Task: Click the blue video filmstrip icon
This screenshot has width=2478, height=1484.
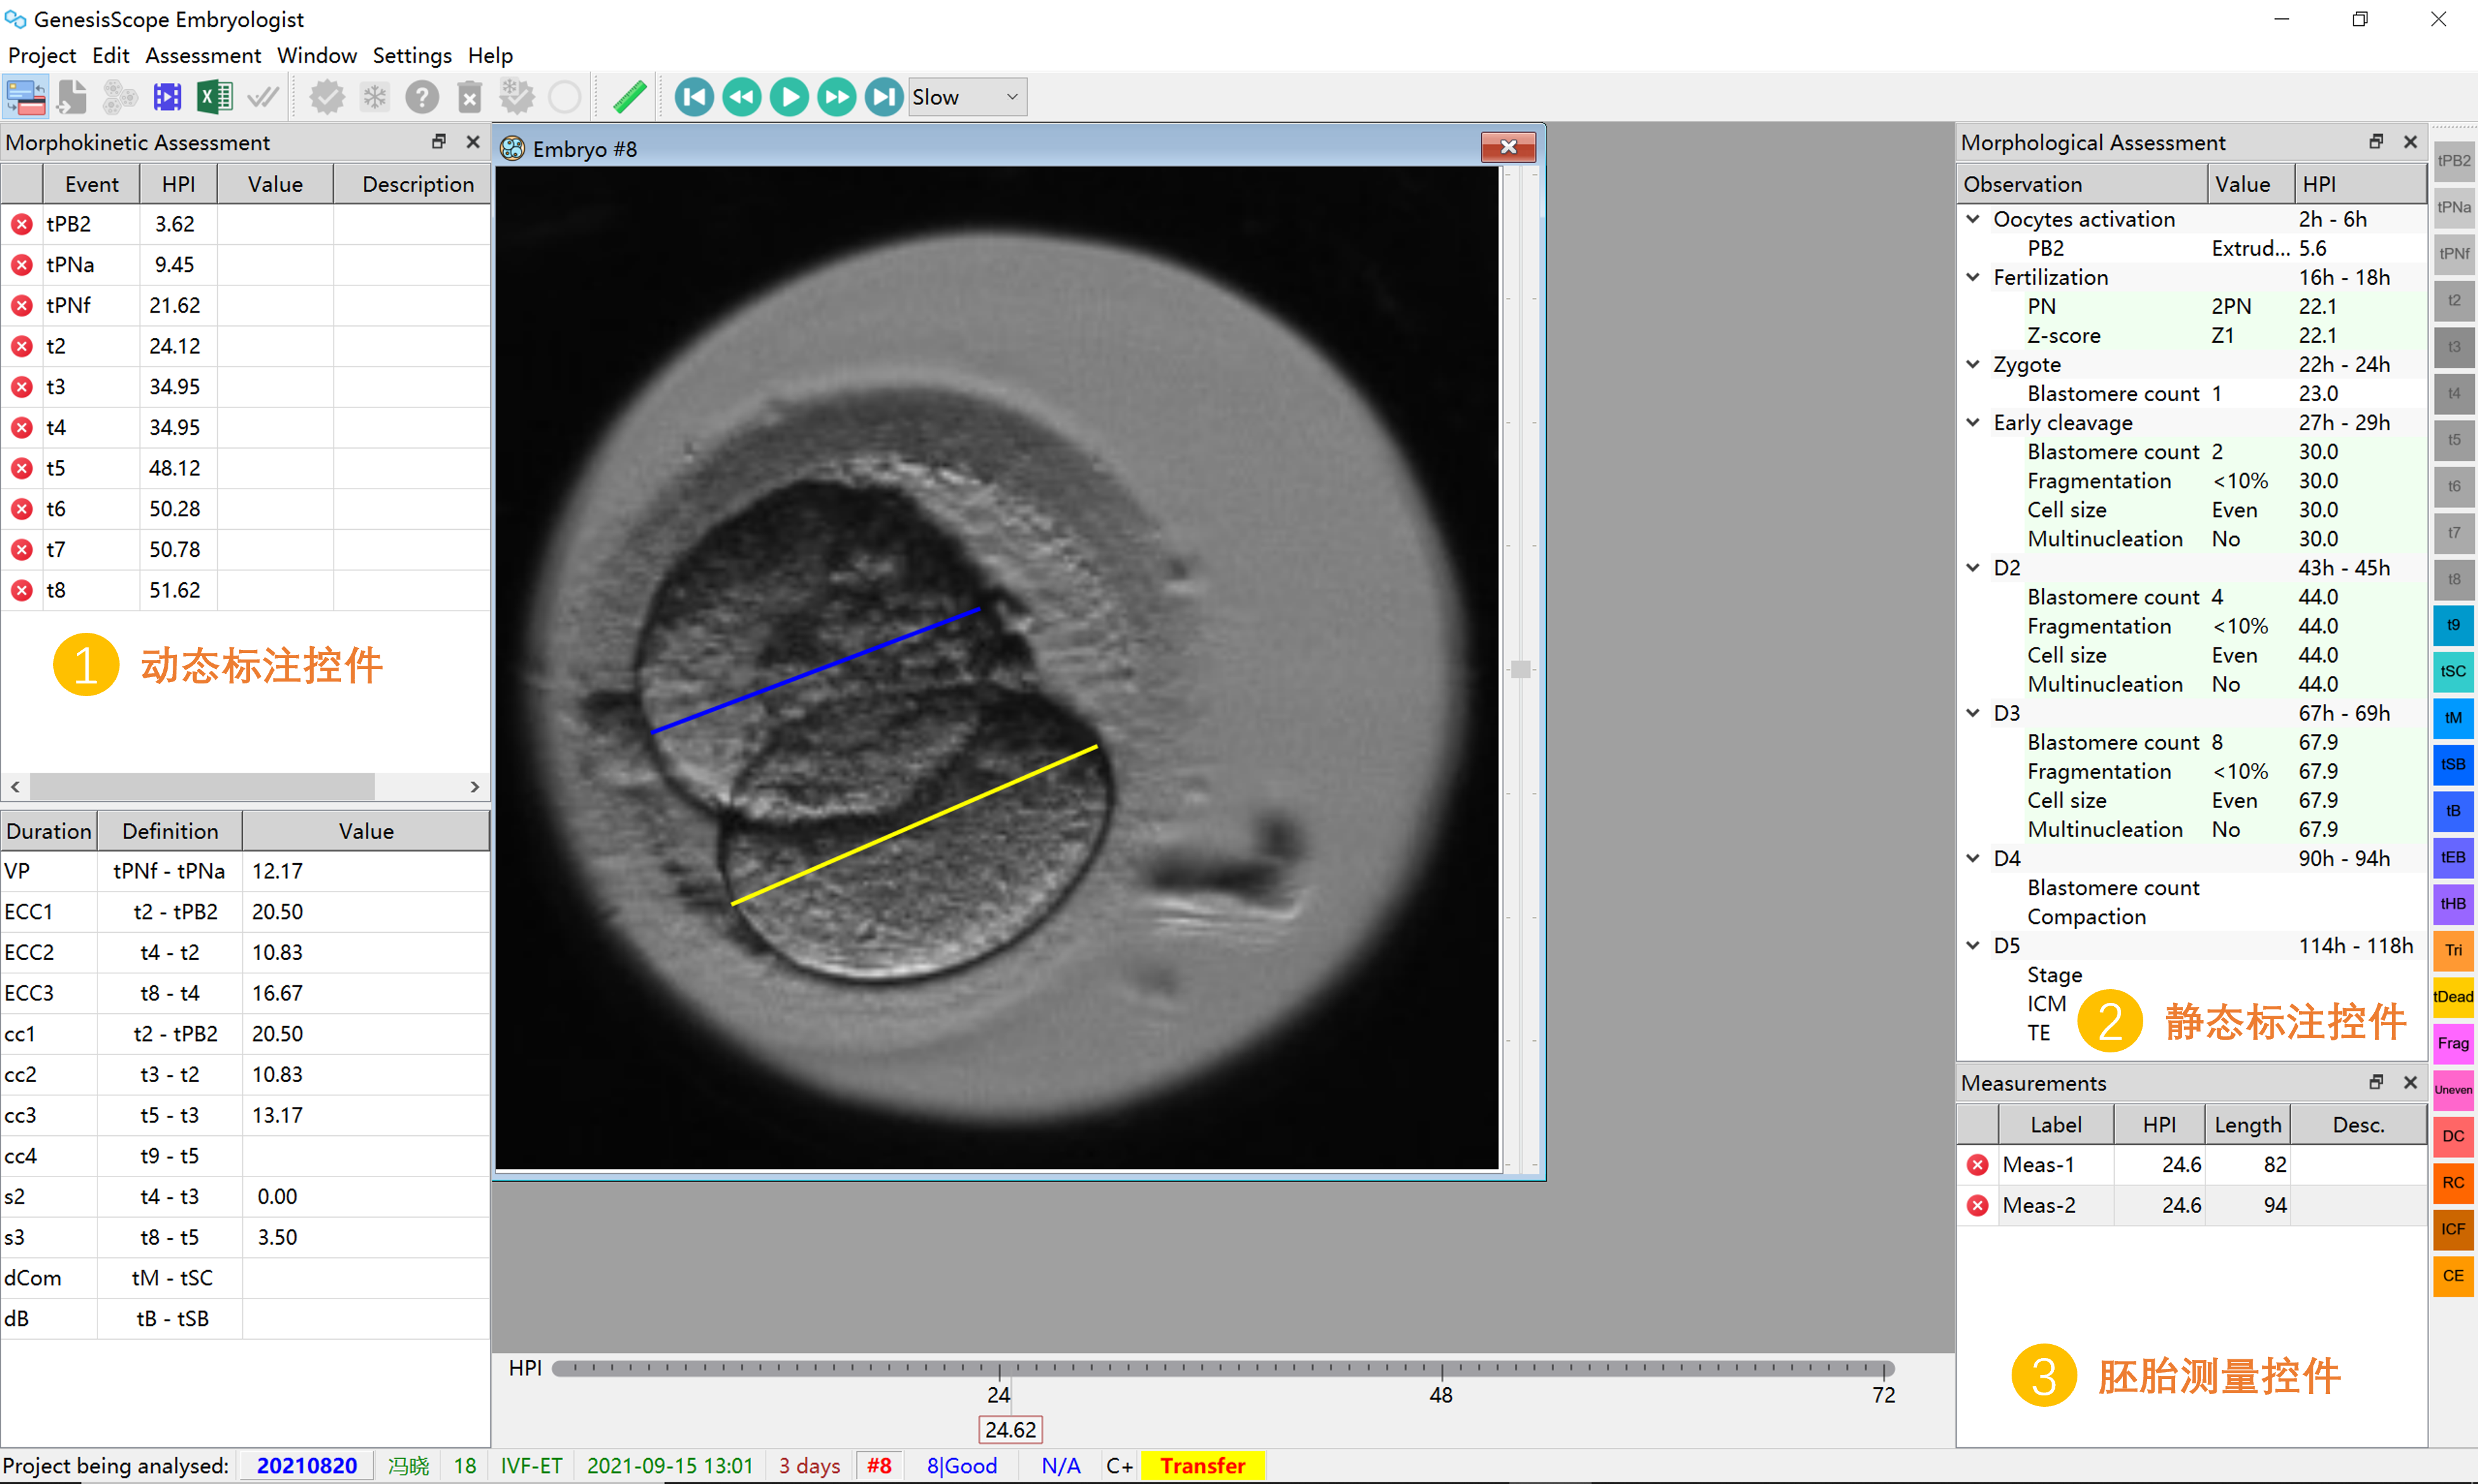Action: (x=167, y=97)
